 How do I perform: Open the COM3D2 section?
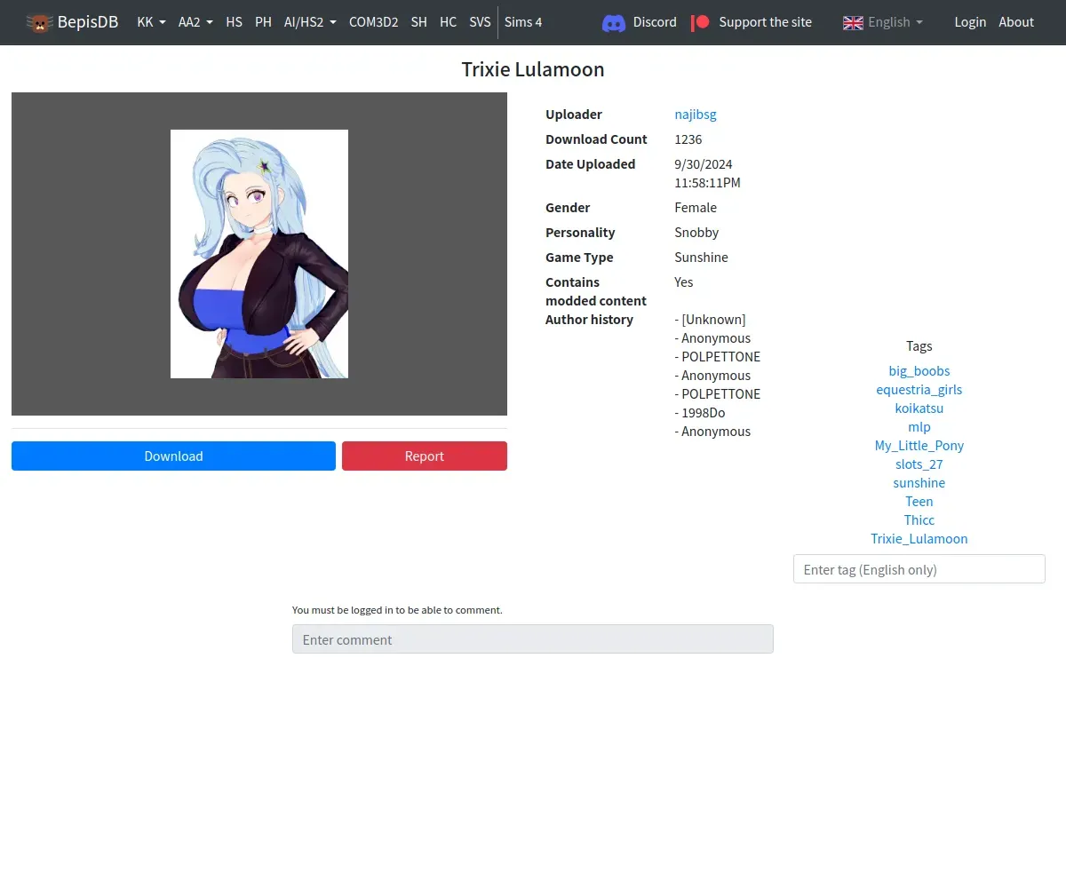tap(373, 22)
